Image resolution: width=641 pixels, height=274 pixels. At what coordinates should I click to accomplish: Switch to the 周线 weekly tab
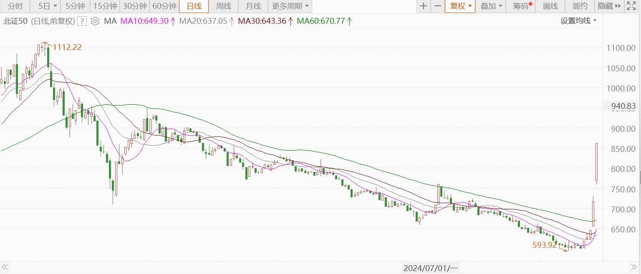click(224, 6)
